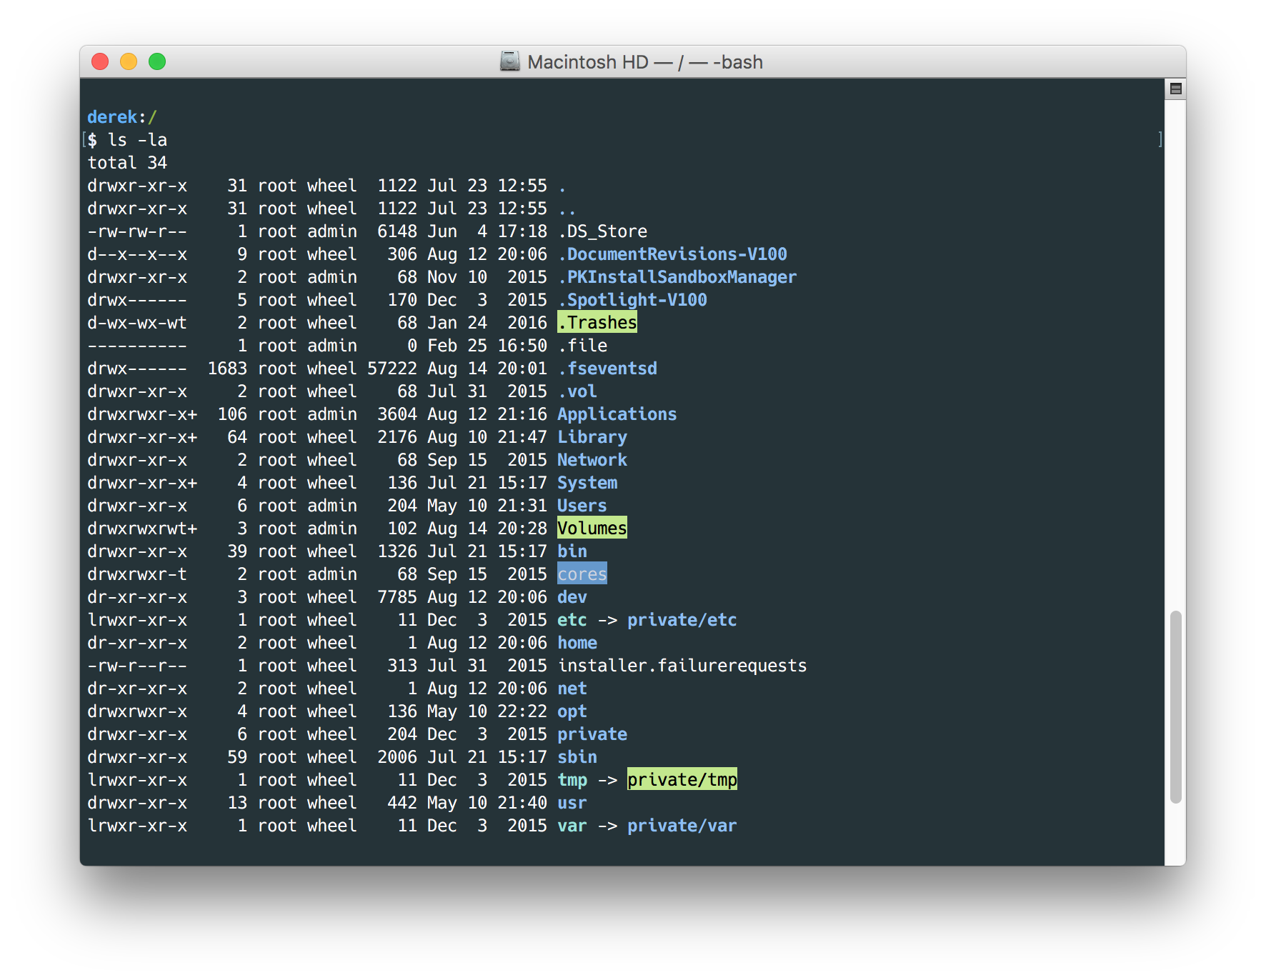Click the blue-highlighted 'cores' entry
The height and width of the screenshot is (980, 1266).
pyautogui.click(x=582, y=574)
